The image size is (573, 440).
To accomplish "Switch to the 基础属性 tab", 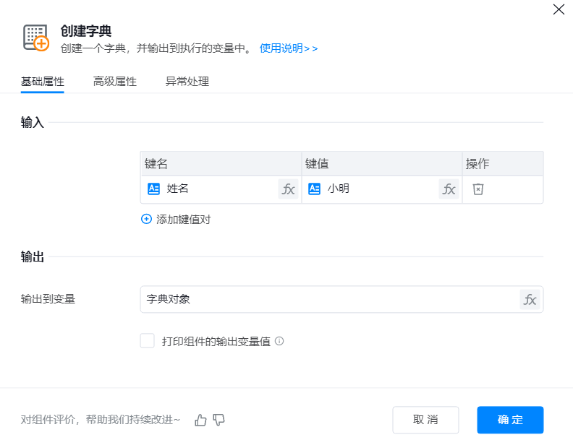I will click(43, 82).
